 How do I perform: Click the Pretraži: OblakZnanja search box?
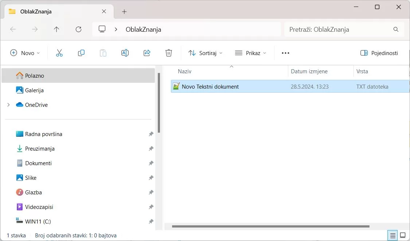(x=339, y=30)
